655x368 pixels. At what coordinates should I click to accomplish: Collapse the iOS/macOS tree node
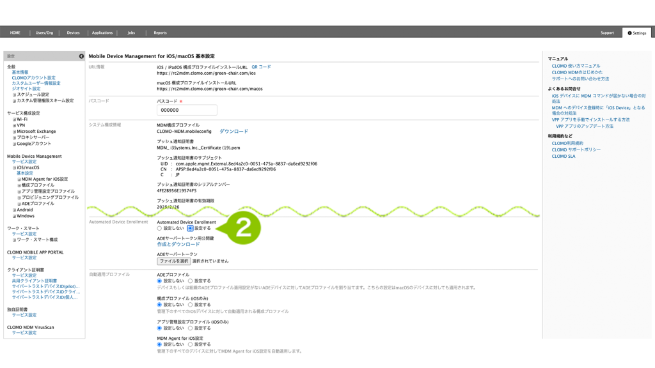[x=15, y=168]
